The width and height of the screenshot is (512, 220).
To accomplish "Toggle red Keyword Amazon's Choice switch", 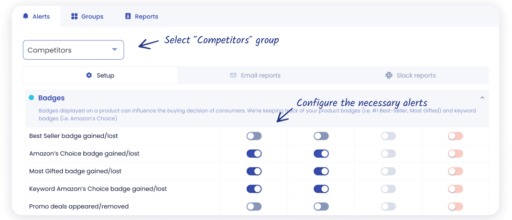I will (455, 189).
